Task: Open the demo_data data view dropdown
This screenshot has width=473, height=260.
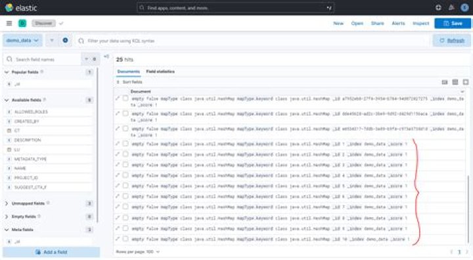Action: pyautogui.click(x=22, y=41)
